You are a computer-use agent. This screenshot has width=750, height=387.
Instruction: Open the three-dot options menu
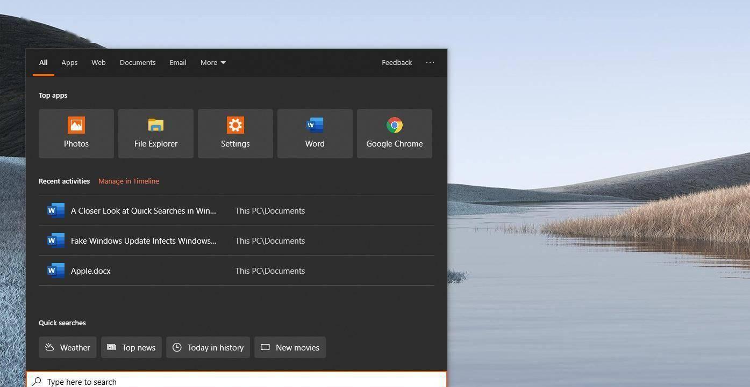pos(430,62)
